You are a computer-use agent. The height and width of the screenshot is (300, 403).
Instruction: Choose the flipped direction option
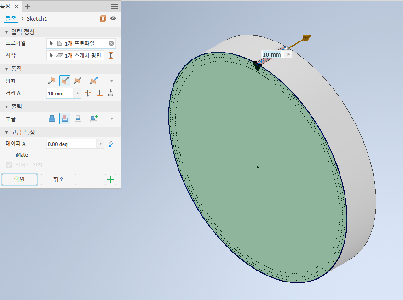point(65,81)
